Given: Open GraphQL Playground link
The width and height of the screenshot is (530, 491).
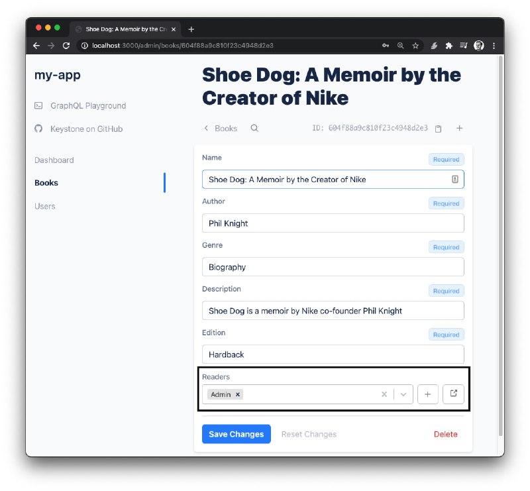Looking at the screenshot, I should click(x=87, y=106).
